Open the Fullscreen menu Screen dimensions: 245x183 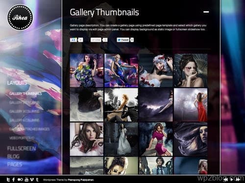[22, 149]
